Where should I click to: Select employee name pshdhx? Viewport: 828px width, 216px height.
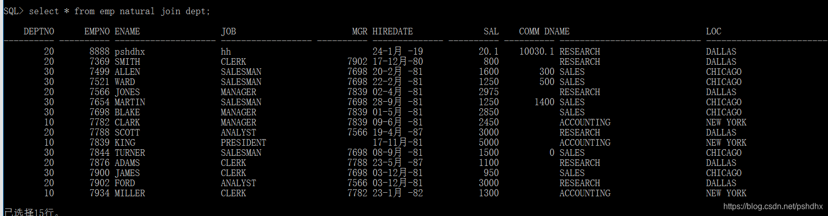[130, 52]
